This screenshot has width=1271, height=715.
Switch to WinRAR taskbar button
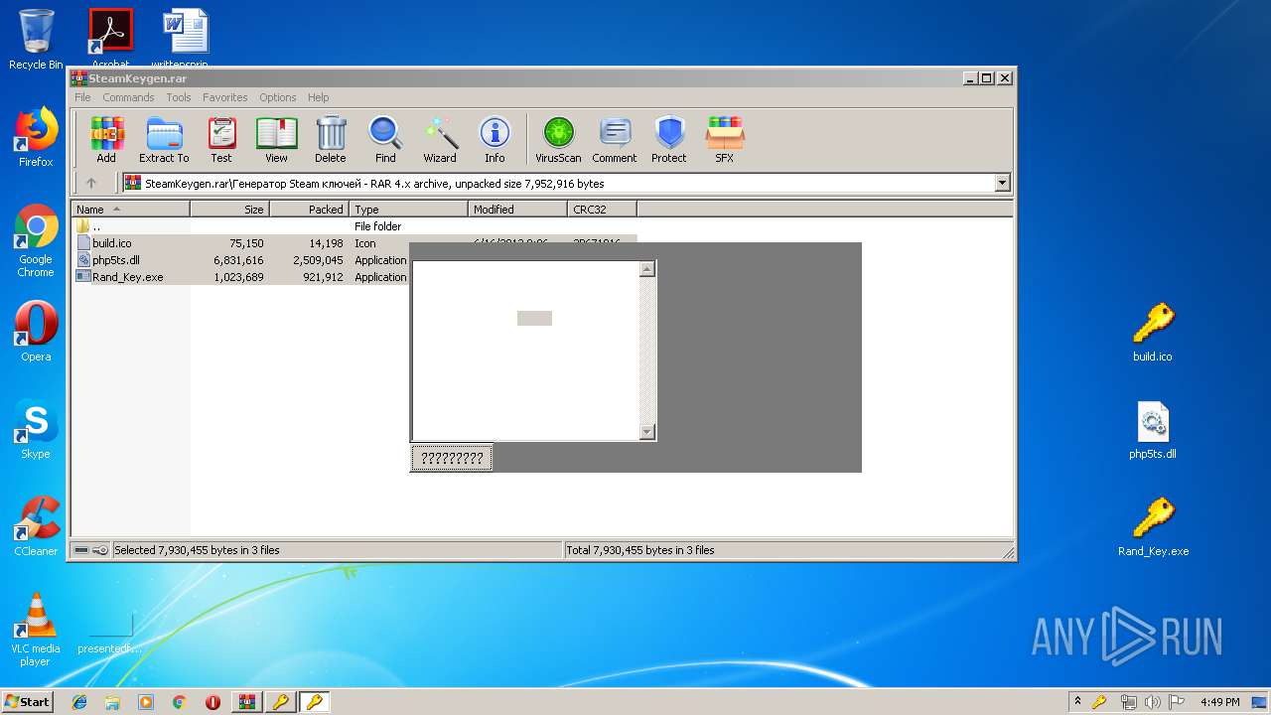(x=247, y=702)
